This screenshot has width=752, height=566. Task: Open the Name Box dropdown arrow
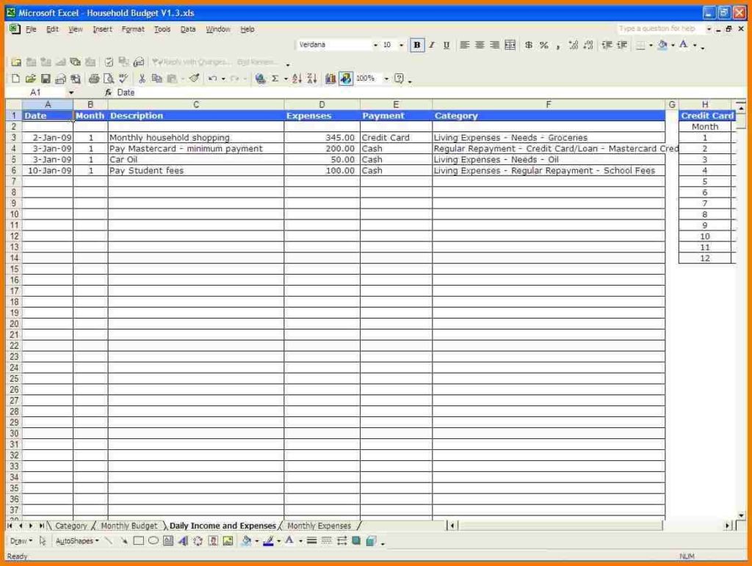(71, 93)
